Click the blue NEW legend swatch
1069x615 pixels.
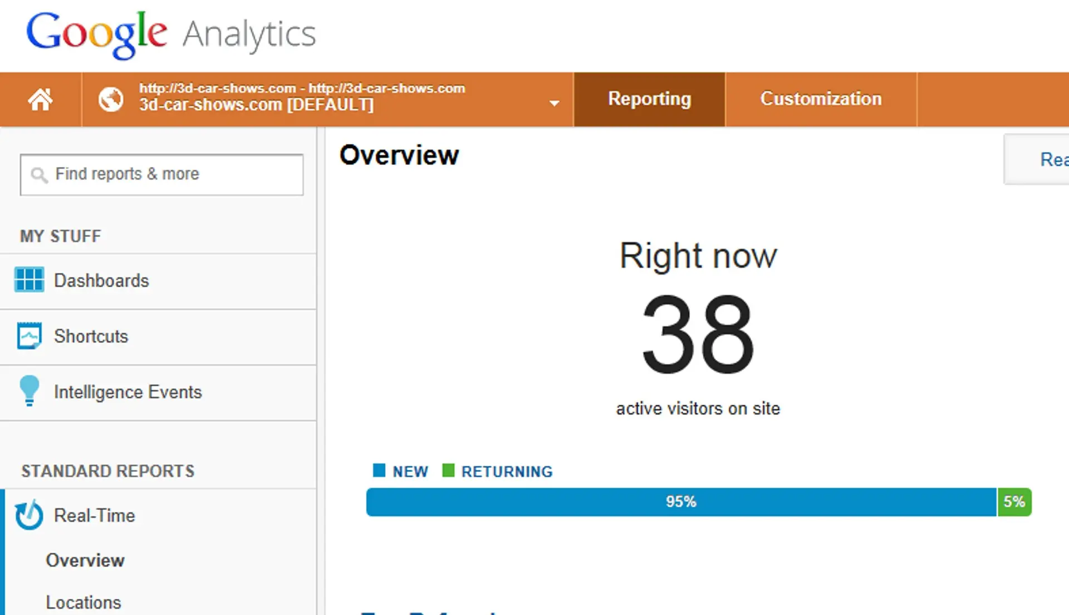[379, 470]
